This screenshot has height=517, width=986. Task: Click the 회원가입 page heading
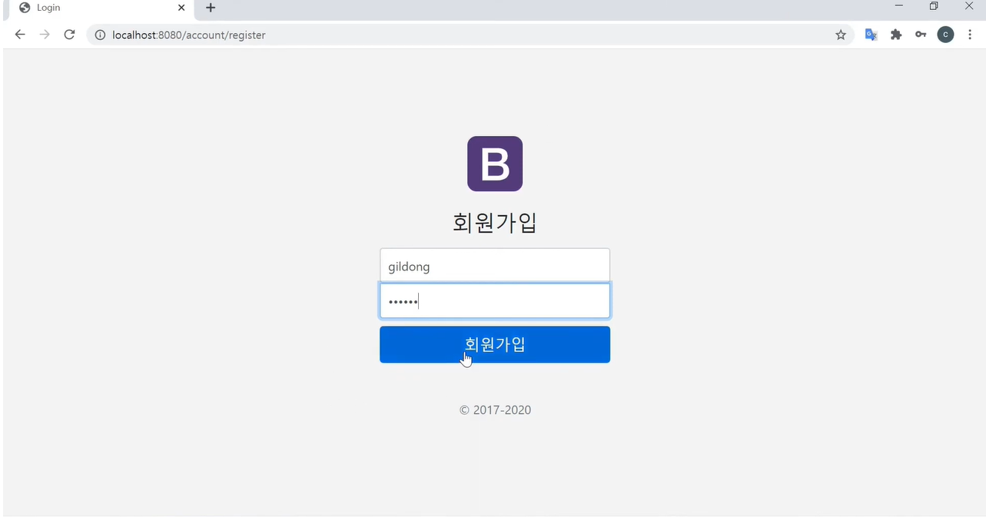pyautogui.click(x=495, y=223)
